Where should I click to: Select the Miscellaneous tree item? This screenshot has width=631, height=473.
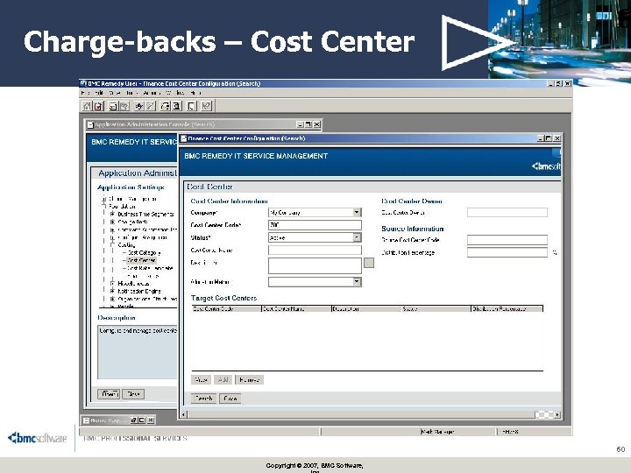[133, 284]
